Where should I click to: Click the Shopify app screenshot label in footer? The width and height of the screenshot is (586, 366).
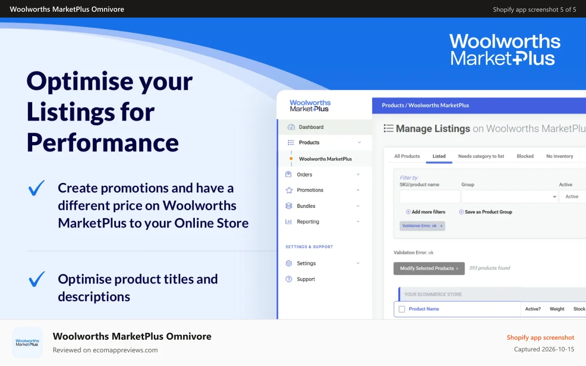pos(540,337)
